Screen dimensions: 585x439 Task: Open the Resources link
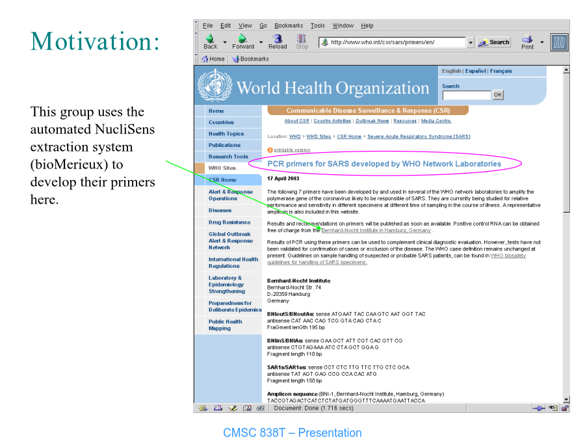click(405, 120)
